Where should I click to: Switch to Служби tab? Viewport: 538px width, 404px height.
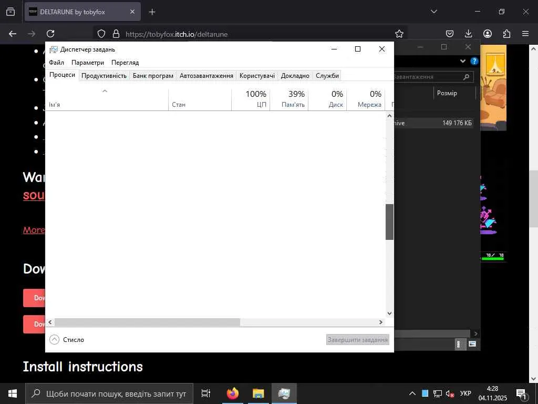[327, 76]
